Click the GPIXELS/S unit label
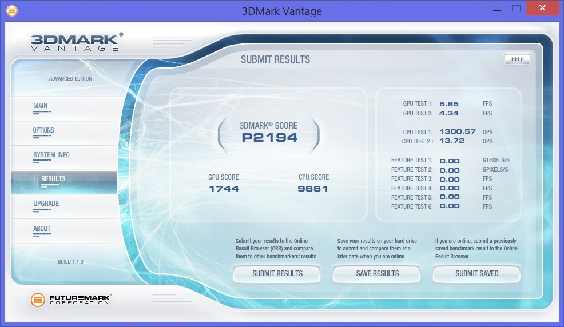The height and width of the screenshot is (327, 564). point(495,169)
